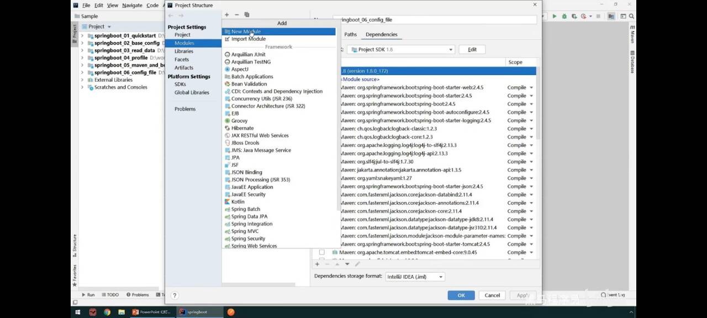Select Spring MVC framework
The height and width of the screenshot is (318, 707).
point(278,231)
